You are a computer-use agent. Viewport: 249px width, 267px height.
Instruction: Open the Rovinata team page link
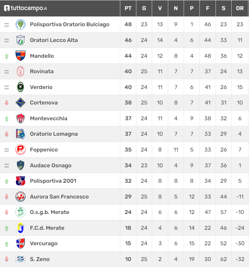click(42, 71)
